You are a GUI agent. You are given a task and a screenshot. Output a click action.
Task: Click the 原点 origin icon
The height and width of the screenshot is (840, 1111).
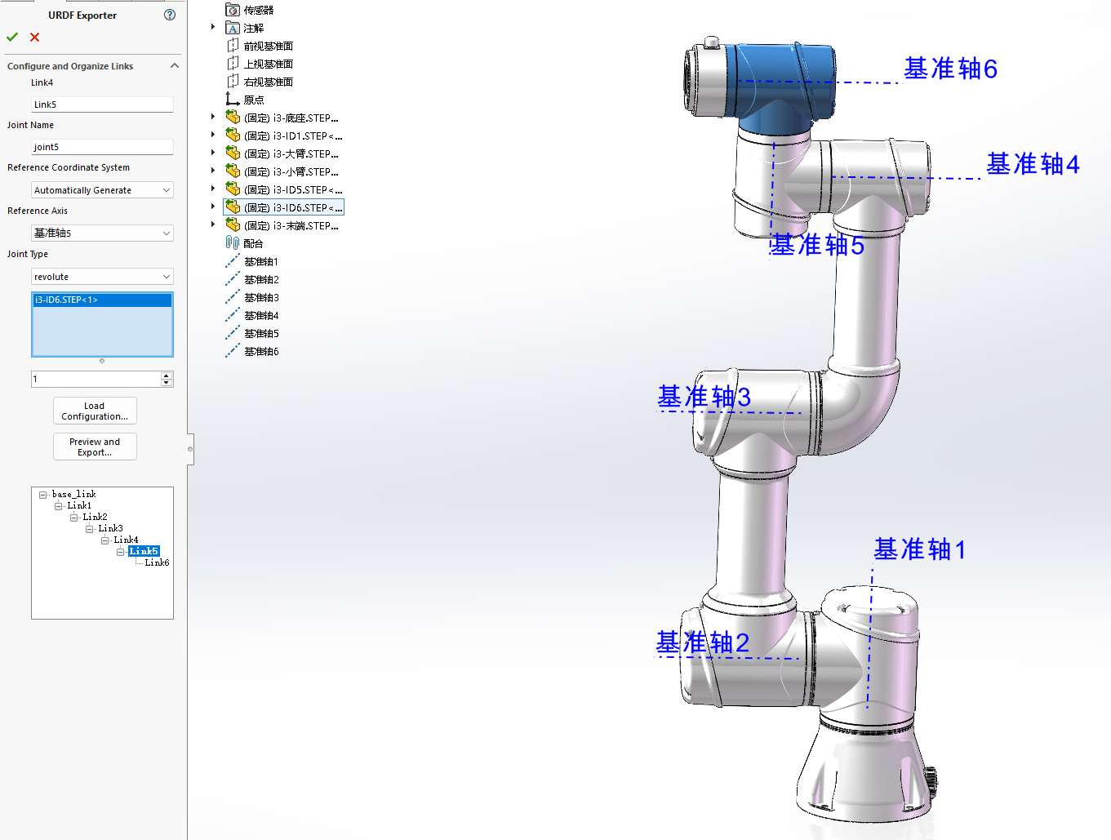click(233, 100)
